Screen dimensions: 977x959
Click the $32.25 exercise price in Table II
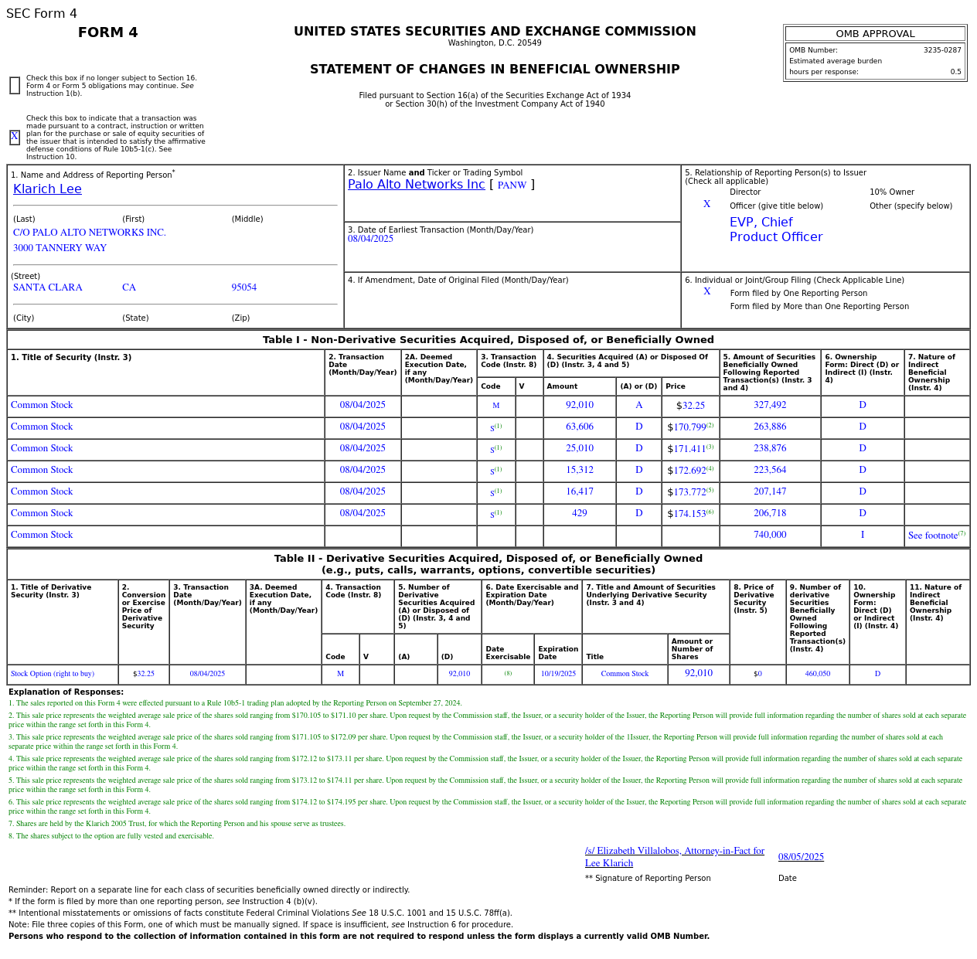(x=144, y=674)
